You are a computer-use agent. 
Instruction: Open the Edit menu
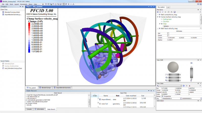[x=7, y=4]
